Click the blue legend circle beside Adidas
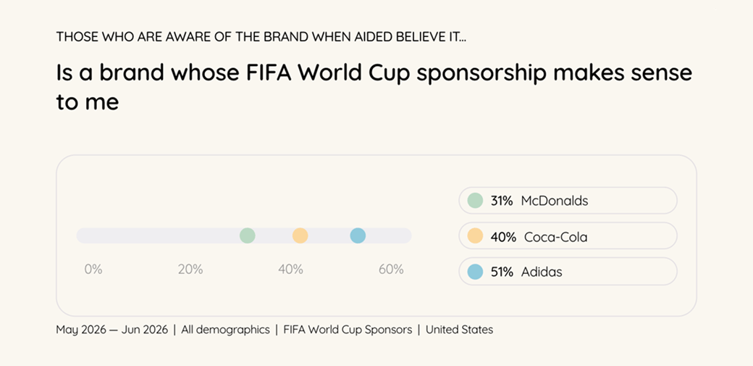The width and height of the screenshot is (753, 366). coord(475,272)
